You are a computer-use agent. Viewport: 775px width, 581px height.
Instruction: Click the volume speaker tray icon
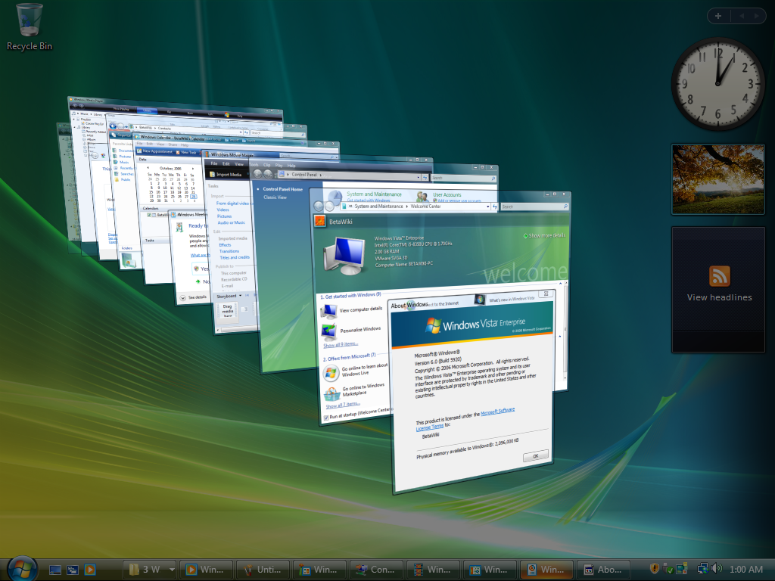(x=716, y=569)
